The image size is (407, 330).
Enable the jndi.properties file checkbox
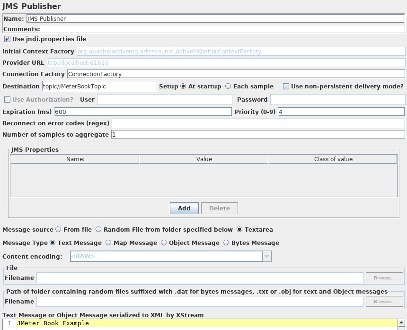pos(8,39)
